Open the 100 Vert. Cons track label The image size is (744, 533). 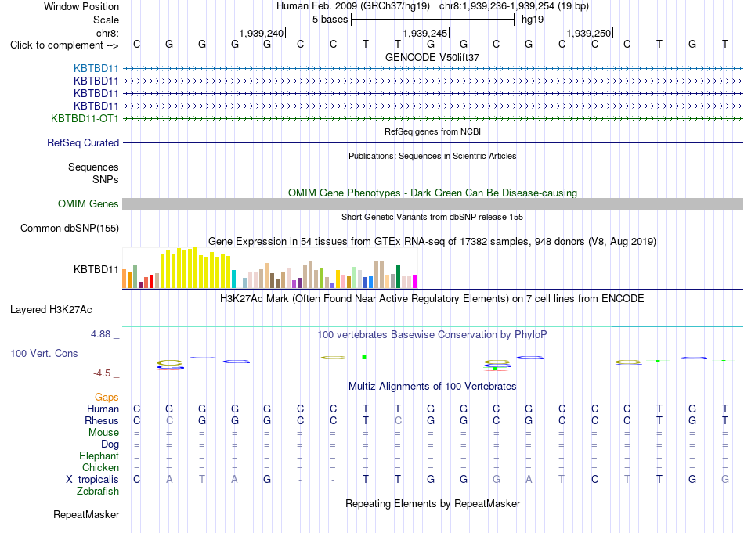coord(44,353)
